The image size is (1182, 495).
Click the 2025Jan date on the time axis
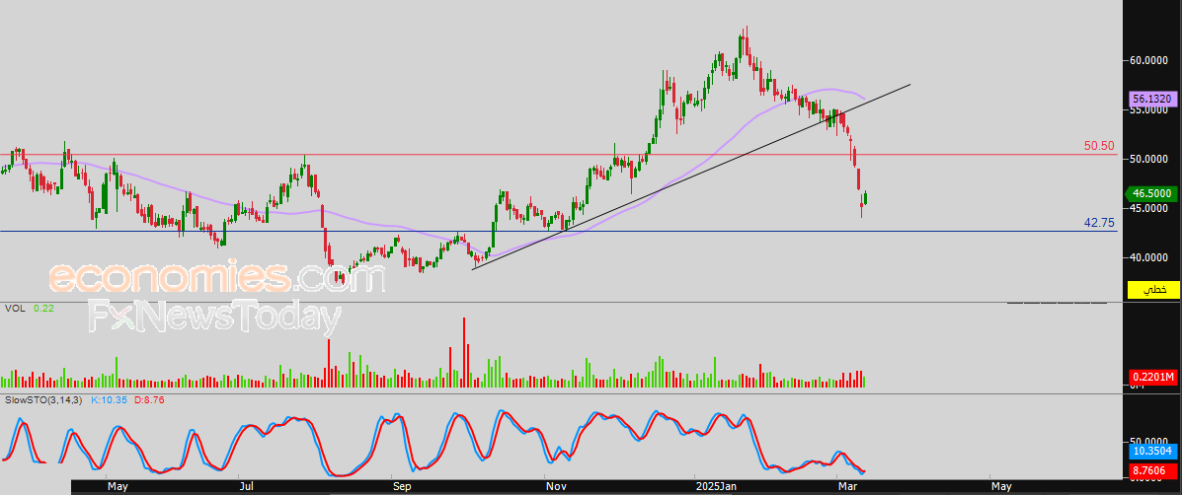(716, 487)
